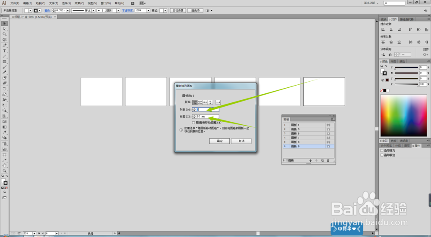
Task: Switch to the 渐变 tab
Action: click(394, 62)
